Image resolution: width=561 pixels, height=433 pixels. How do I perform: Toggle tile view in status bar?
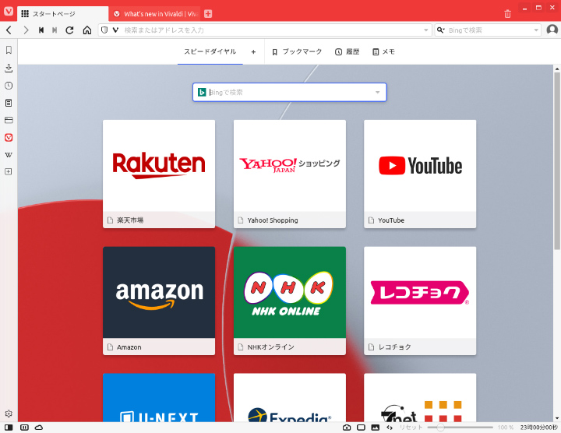pos(361,428)
